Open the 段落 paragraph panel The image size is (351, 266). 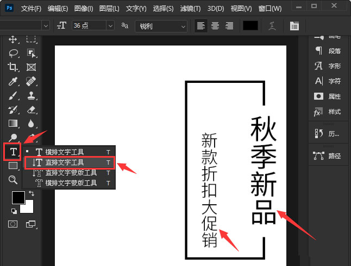[328, 51]
